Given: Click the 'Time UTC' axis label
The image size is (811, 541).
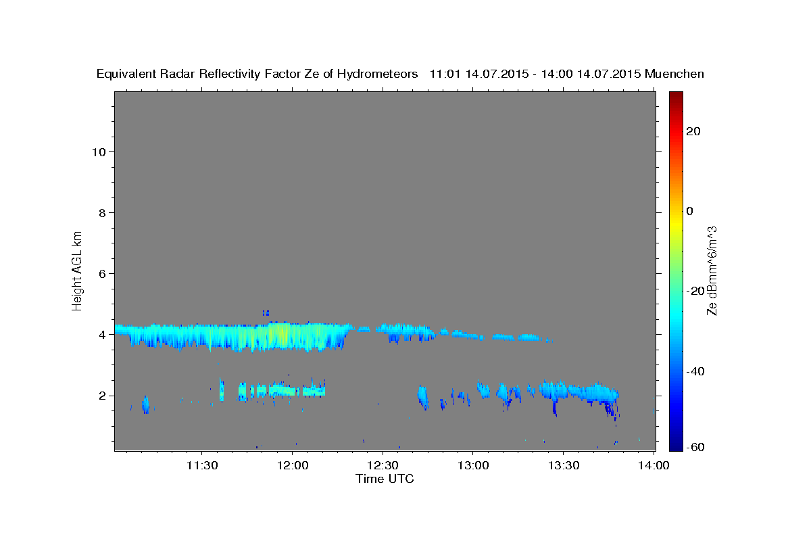Looking at the screenshot, I should click(x=385, y=479).
